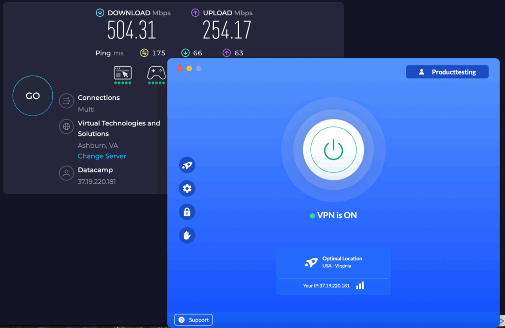Open VPN settings gear icon

point(187,188)
